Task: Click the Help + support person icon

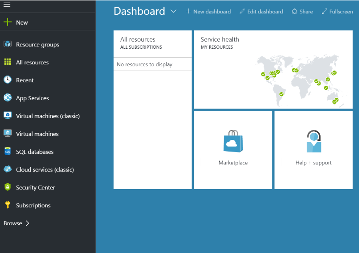Action: click(x=314, y=141)
